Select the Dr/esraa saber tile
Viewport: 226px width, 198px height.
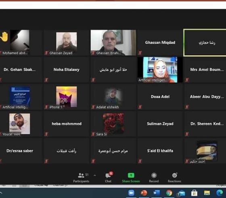coord(21,151)
